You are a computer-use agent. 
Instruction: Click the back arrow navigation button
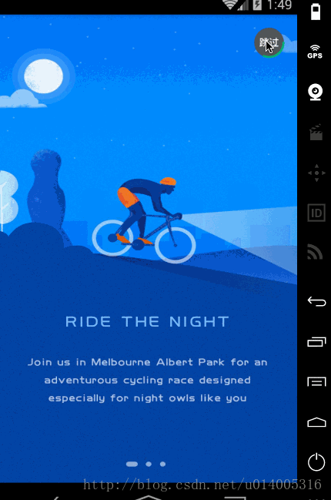point(316,301)
